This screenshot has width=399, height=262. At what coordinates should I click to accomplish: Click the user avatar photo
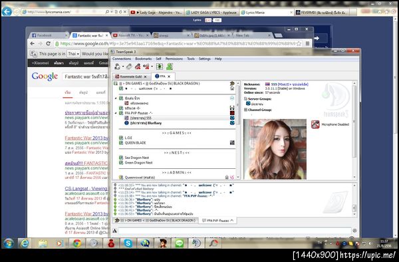coord(275,150)
